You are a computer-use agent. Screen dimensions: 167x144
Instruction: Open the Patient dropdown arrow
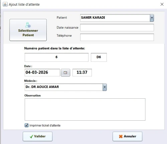(x=152, y=18)
